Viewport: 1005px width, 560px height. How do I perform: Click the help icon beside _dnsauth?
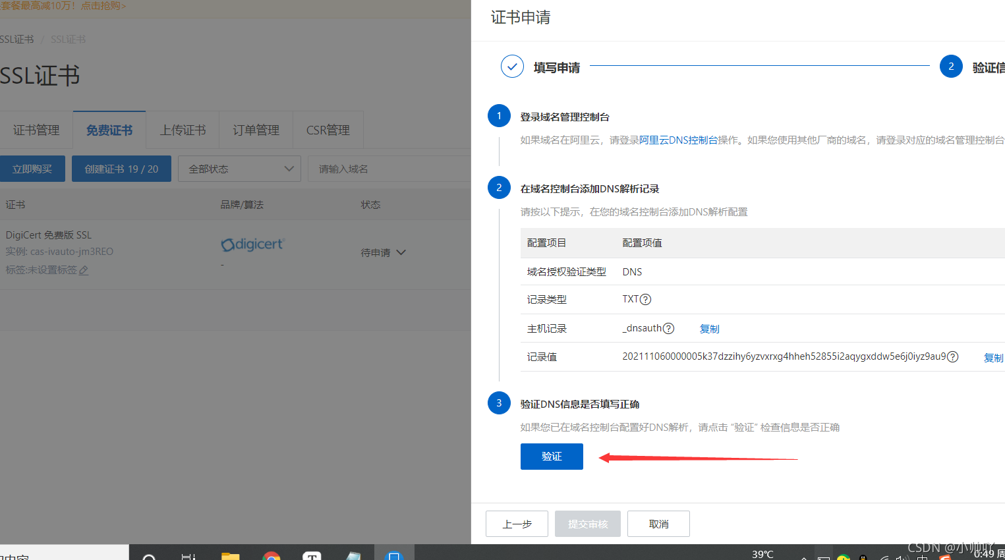[668, 328]
